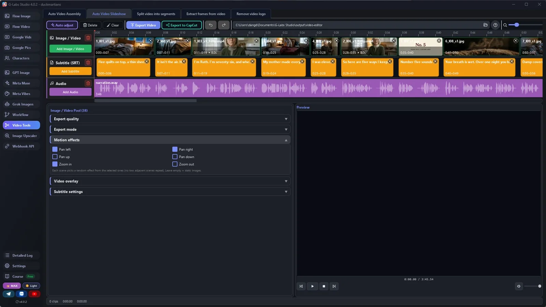Viewport: 546px width, 307px height.
Task: Enable the Pan up effect
Action: (55, 157)
